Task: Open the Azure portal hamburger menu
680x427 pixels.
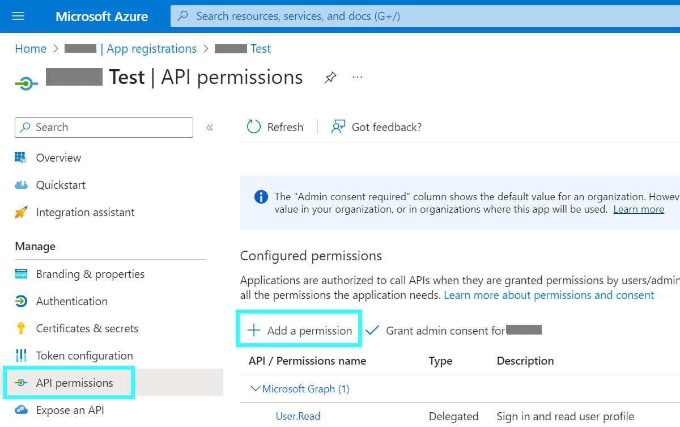Action: [x=19, y=16]
